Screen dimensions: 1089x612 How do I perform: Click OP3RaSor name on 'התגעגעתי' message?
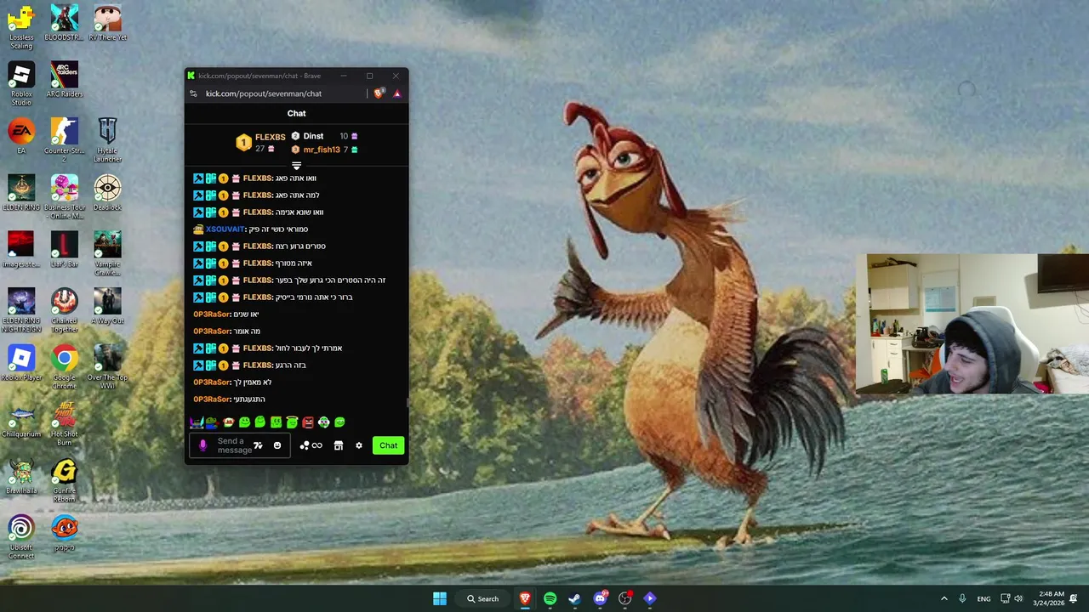212,399
